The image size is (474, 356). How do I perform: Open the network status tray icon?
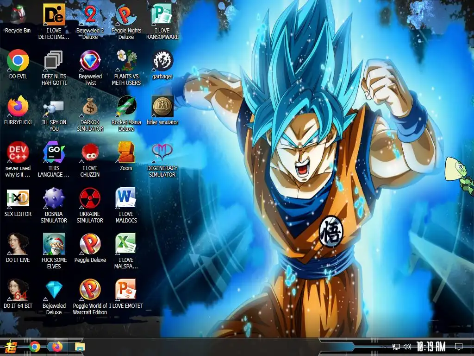pos(396,347)
